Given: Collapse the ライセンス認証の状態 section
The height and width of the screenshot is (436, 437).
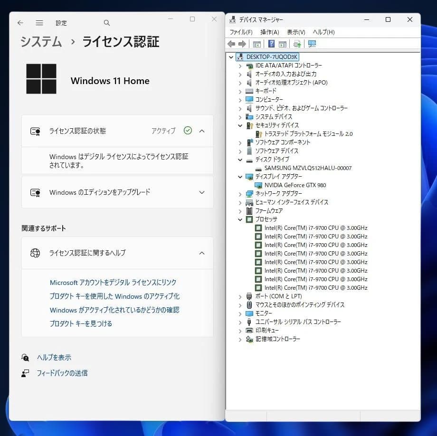Looking at the screenshot, I should point(201,131).
